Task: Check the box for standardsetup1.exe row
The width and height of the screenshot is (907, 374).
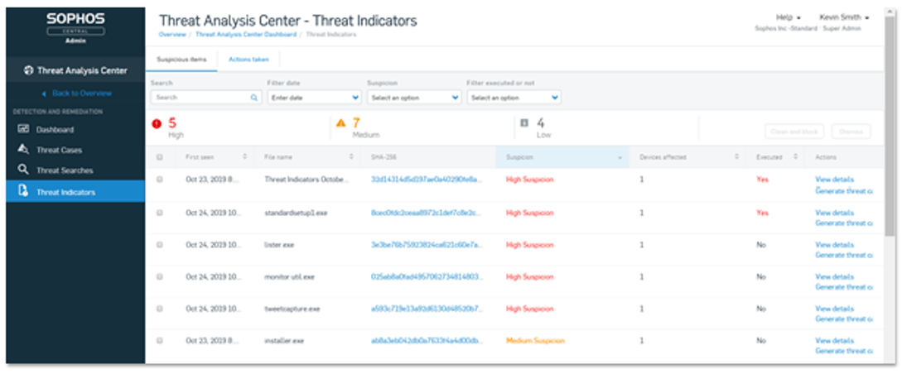Action: (x=160, y=213)
